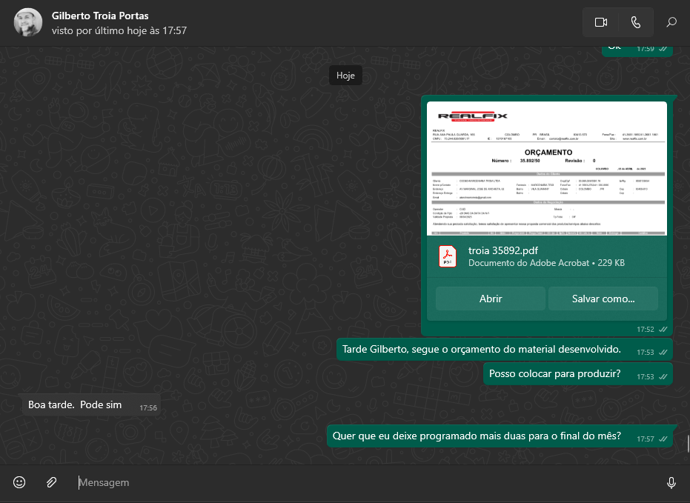Select the "Boa tarde. Pode sim" message
Screen dimensions: 690x503
(x=75, y=404)
